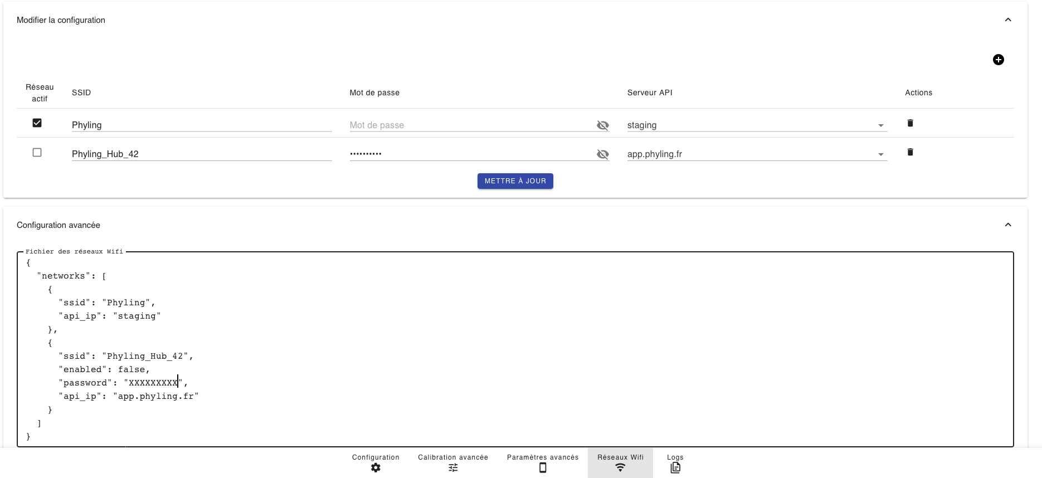Click the Logs document icon

click(675, 468)
